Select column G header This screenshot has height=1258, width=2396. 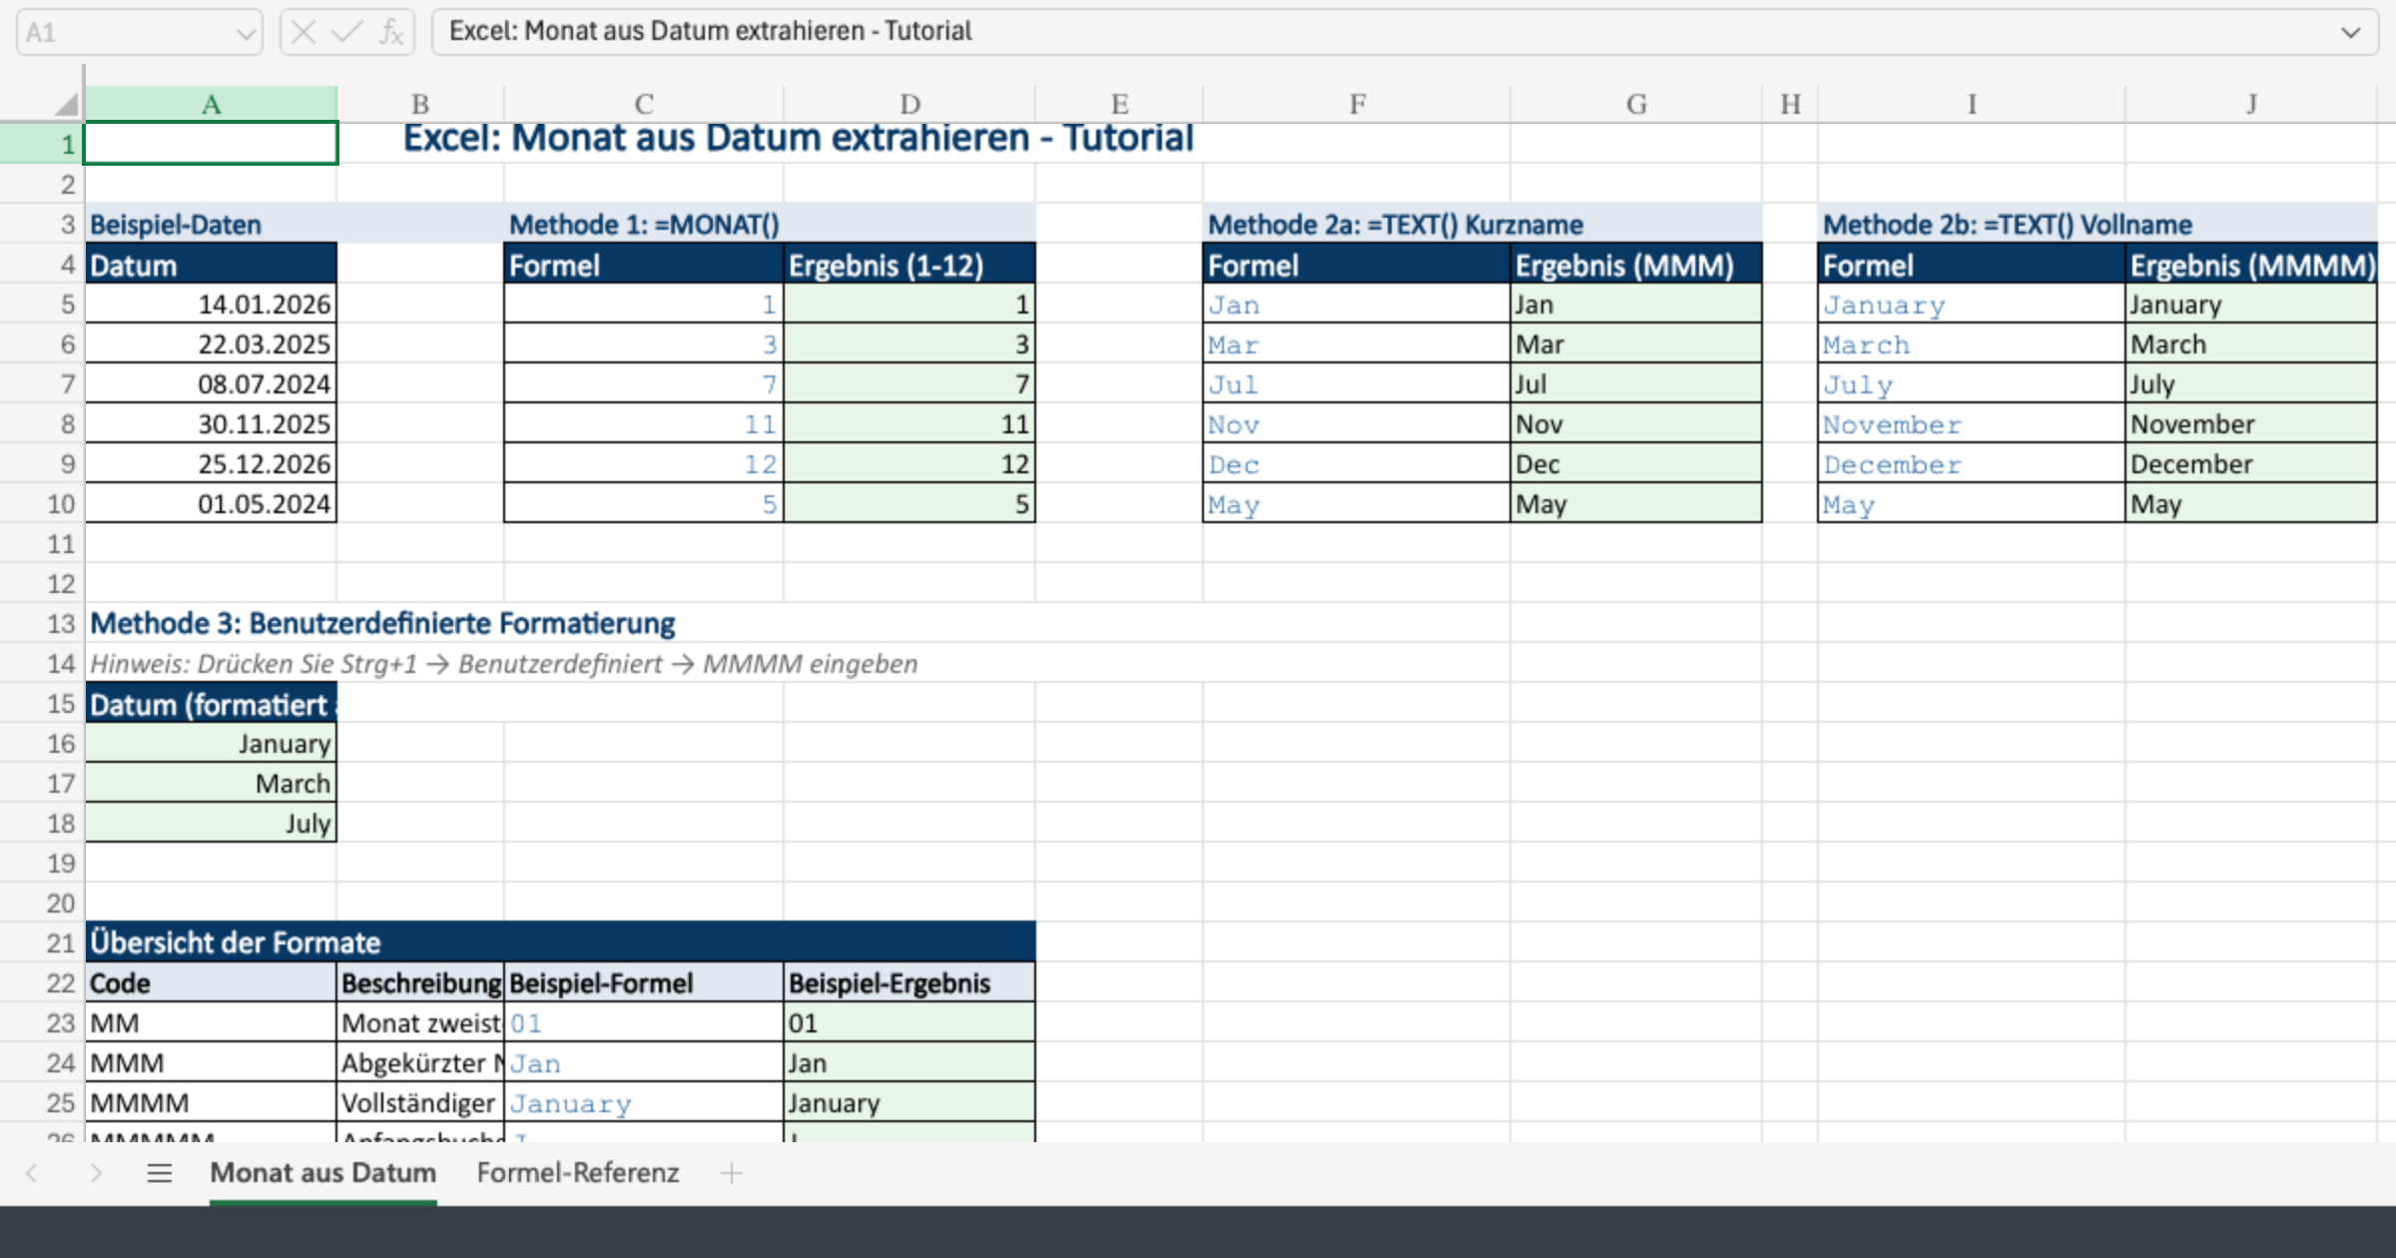[1635, 104]
